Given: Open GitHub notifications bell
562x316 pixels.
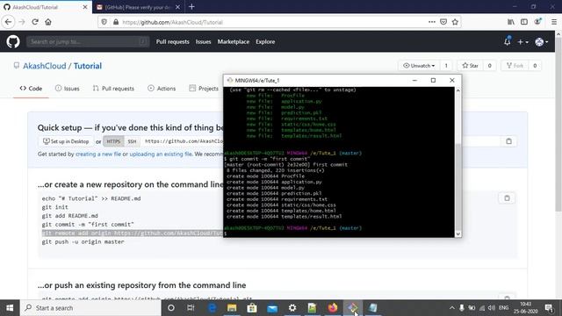Looking at the screenshot, I should point(508,41).
